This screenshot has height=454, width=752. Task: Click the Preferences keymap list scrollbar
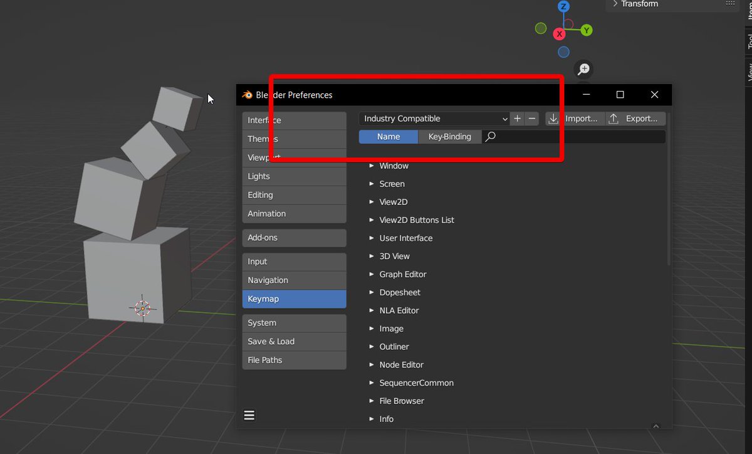click(669, 188)
